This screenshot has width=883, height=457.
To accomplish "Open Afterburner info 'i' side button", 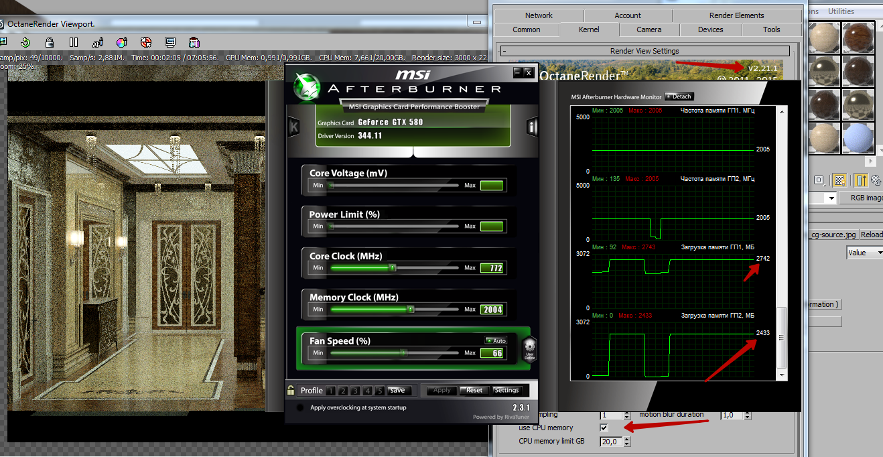I will point(533,126).
